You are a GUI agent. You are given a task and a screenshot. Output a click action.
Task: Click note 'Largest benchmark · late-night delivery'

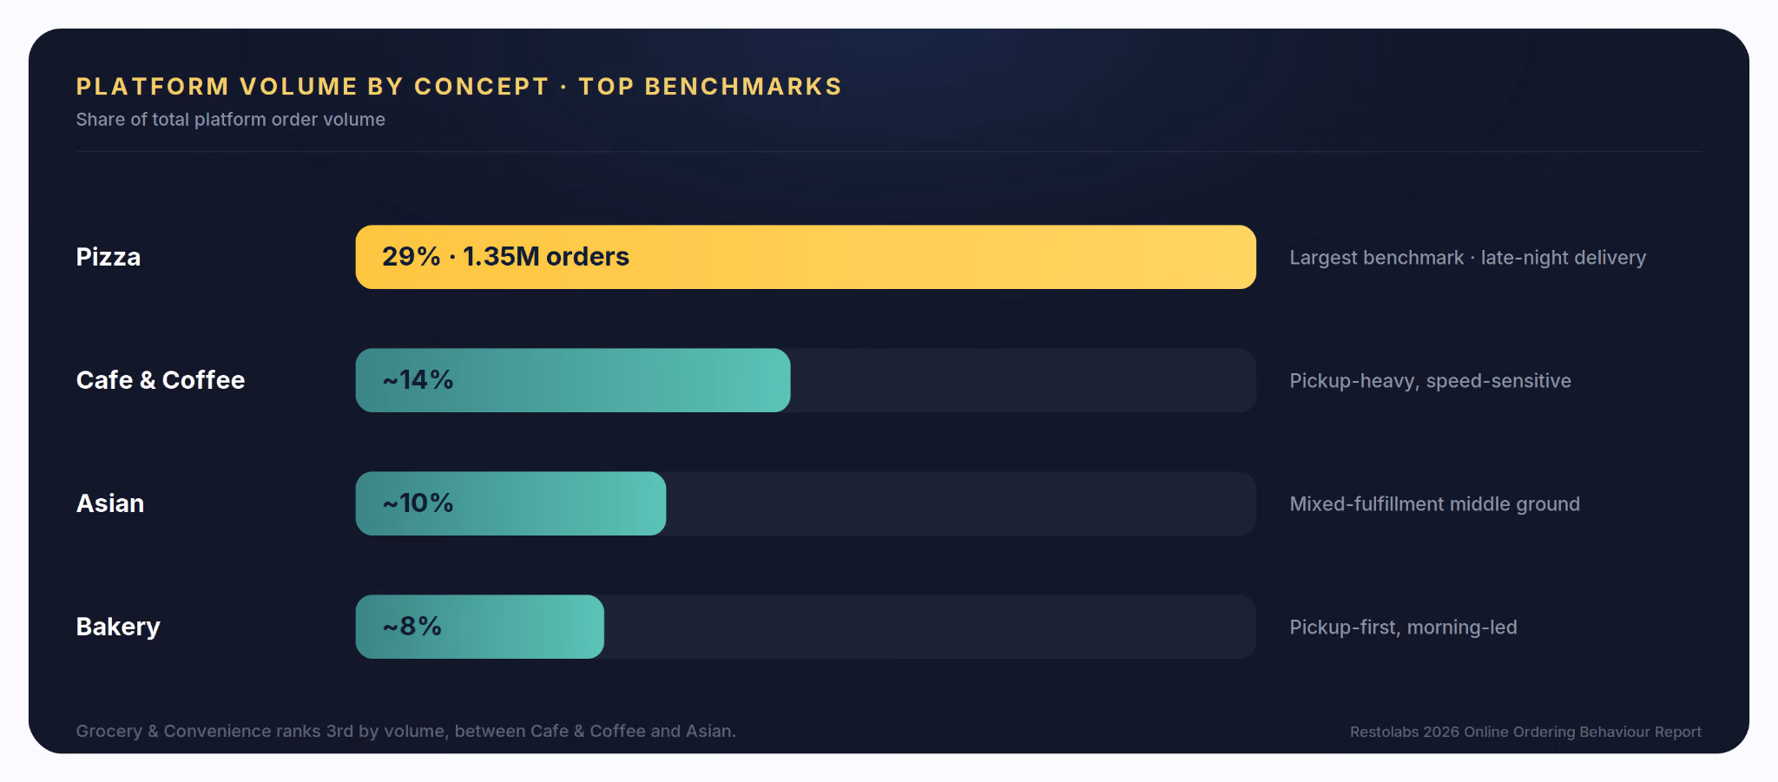1468,258
